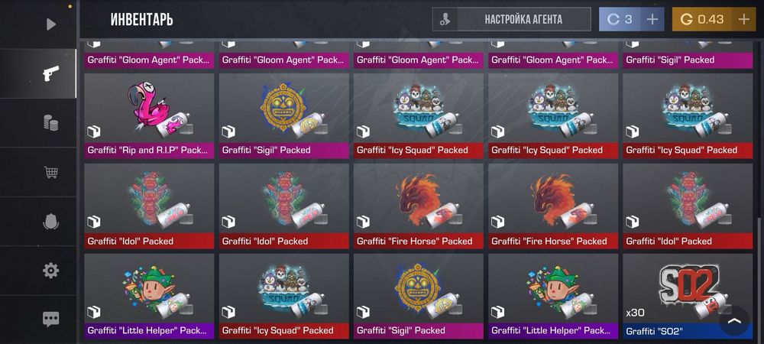Viewport: 764px width, 344px height.
Task: Tap the silver coin balance showing 3
Action: point(620,19)
